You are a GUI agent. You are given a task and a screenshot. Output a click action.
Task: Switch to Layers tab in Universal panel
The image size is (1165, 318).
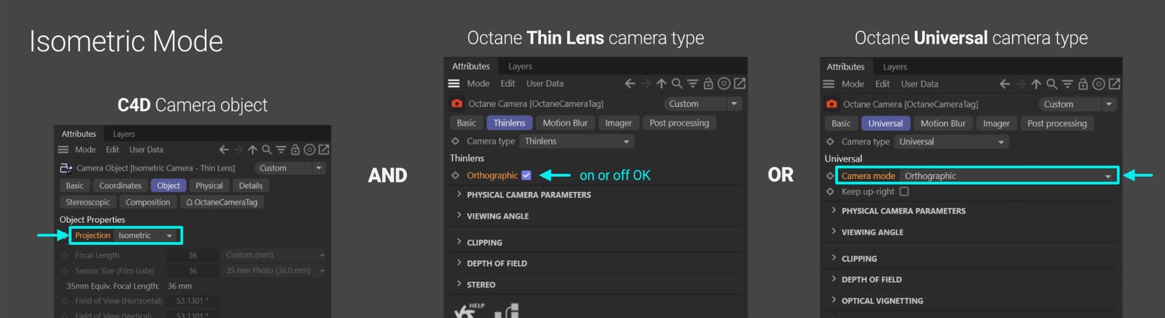895,67
